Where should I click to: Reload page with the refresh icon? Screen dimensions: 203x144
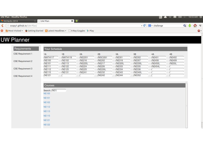[145, 26]
